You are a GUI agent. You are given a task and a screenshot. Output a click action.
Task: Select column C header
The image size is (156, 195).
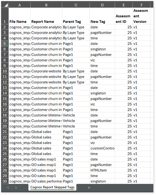pos(76,5)
